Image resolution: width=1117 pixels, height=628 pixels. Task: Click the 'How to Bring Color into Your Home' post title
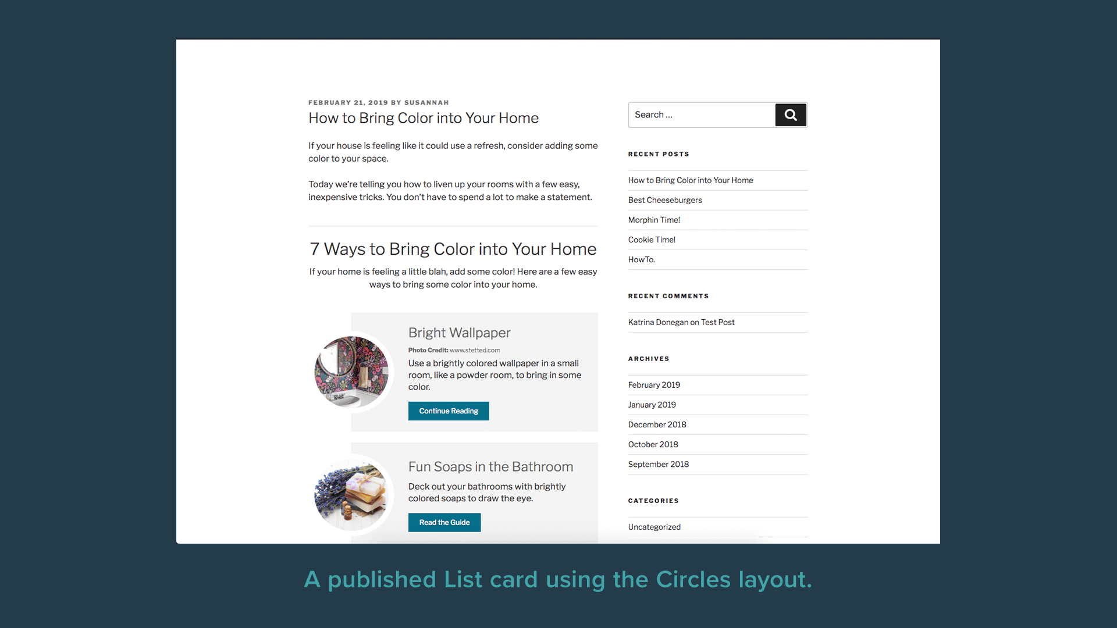pos(423,119)
